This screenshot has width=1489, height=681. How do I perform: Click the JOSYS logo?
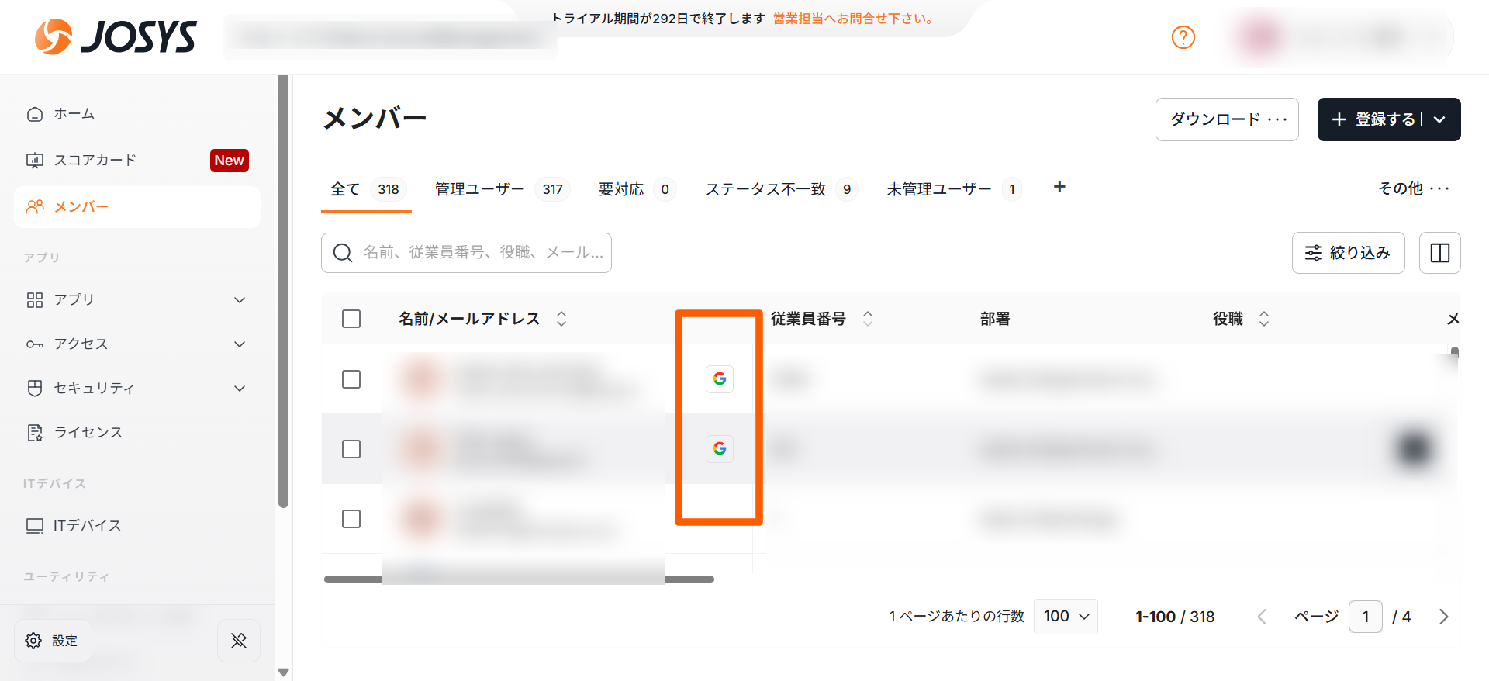(x=116, y=37)
